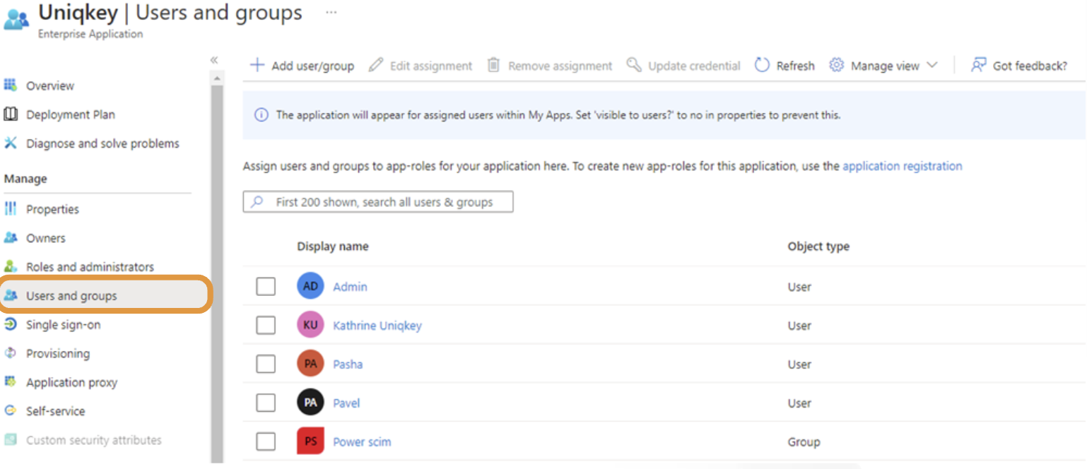Click the Refresh button label
The height and width of the screenshot is (469, 1087).
795,66
